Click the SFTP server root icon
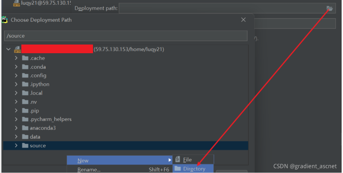343x173 pixels. (17, 49)
